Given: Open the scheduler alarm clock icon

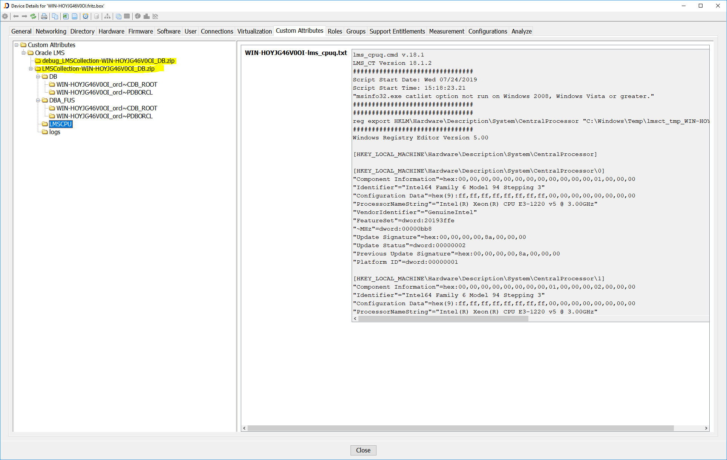Looking at the screenshot, I should pos(85,16).
